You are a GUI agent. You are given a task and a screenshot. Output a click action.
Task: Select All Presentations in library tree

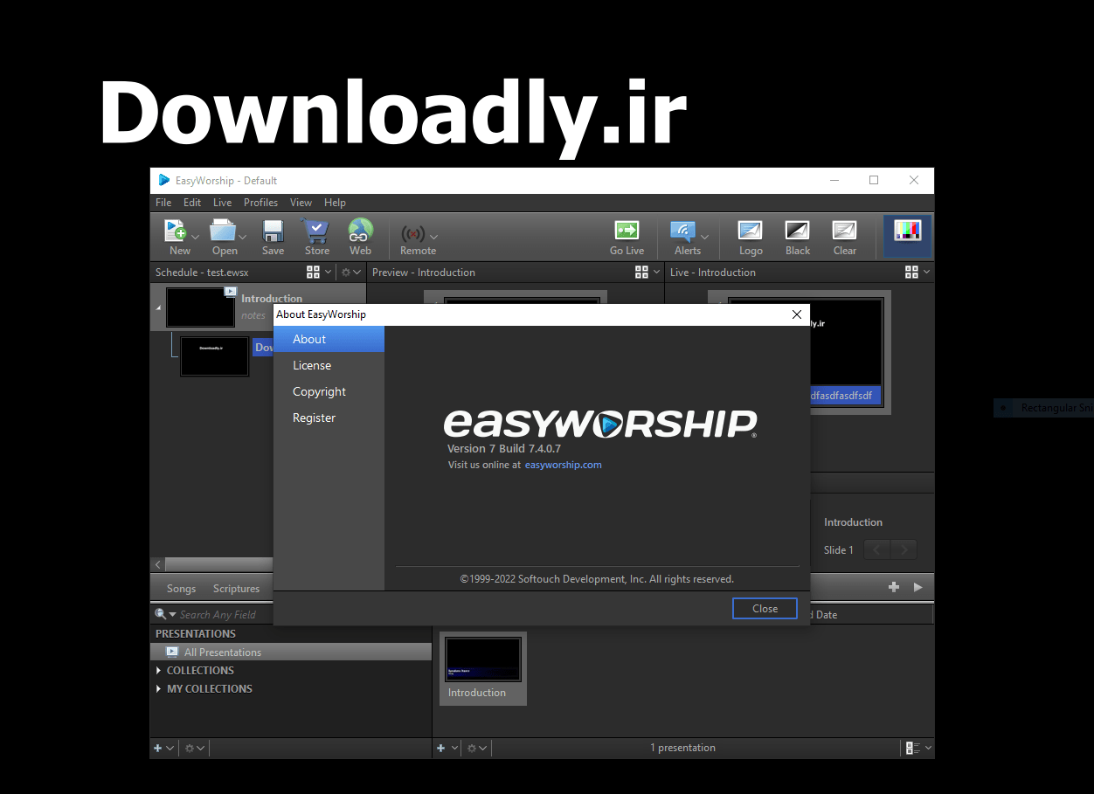point(291,652)
